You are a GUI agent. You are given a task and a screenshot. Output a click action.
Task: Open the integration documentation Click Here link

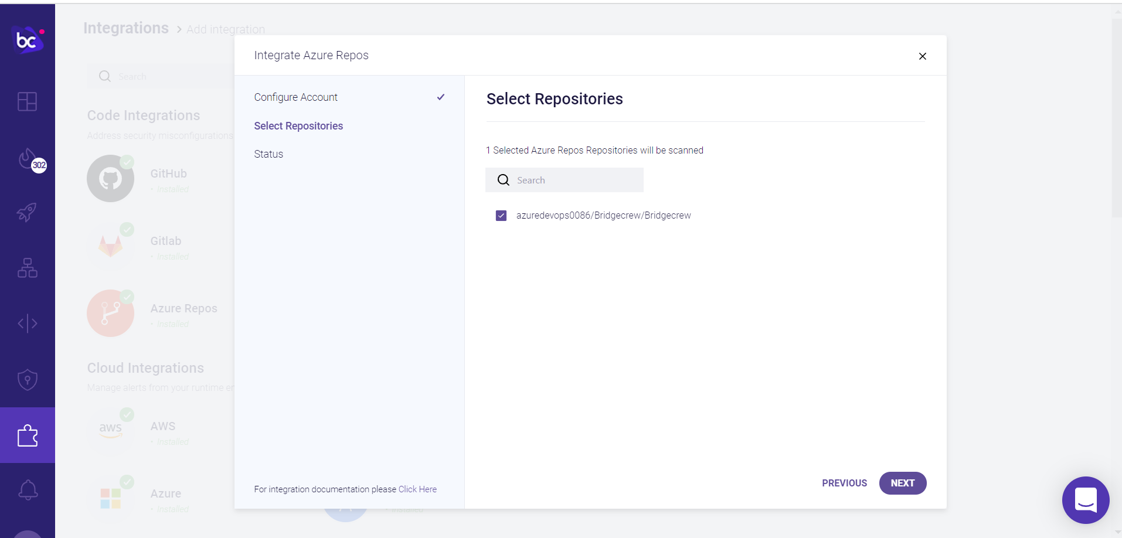tap(417, 489)
